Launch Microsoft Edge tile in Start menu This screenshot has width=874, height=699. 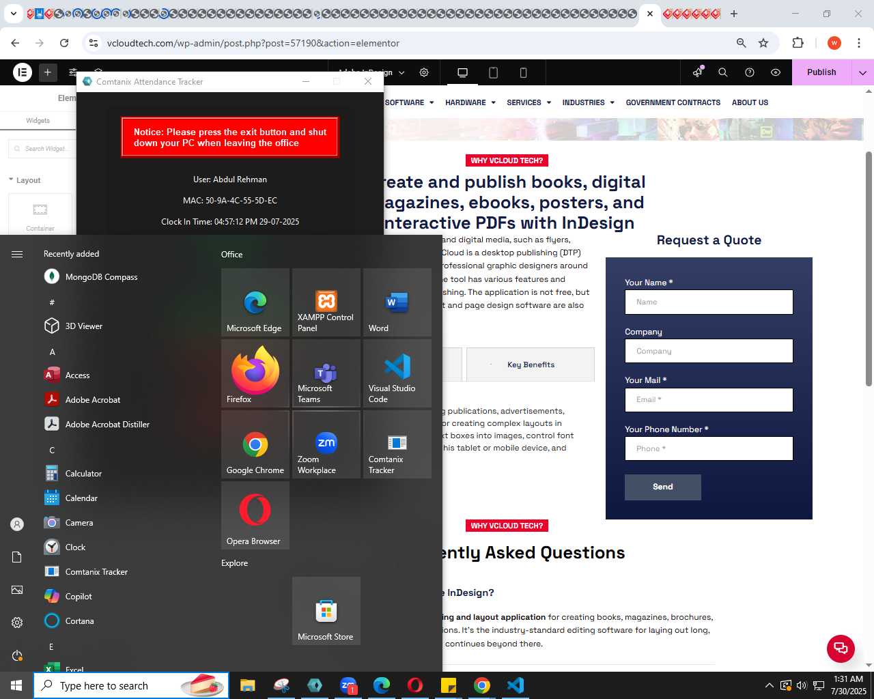[255, 302]
